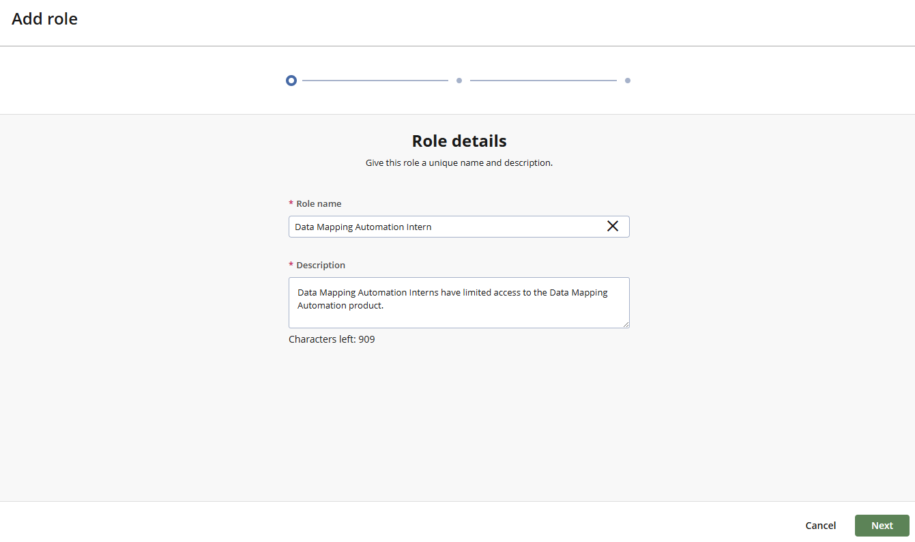Clear the Role name field with X icon
The width and height of the screenshot is (915, 542).
[612, 227]
